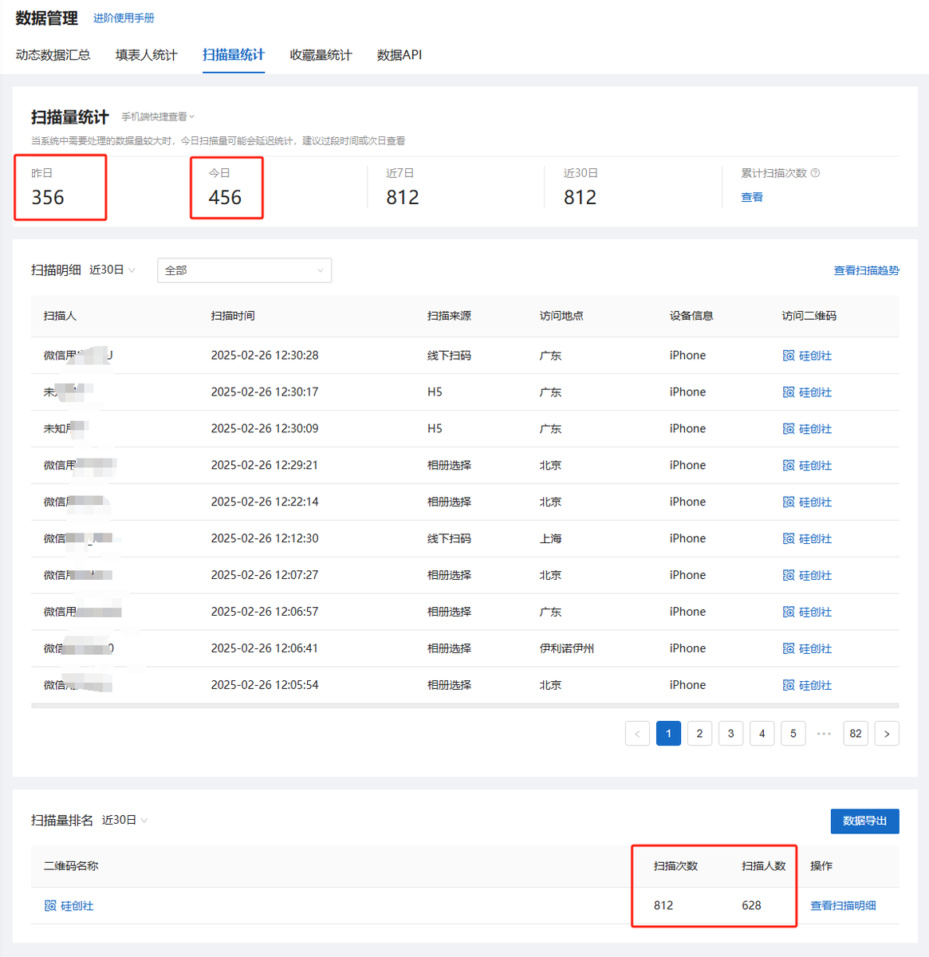
Task: Open the 收藏量统计 tab
Action: (x=321, y=55)
